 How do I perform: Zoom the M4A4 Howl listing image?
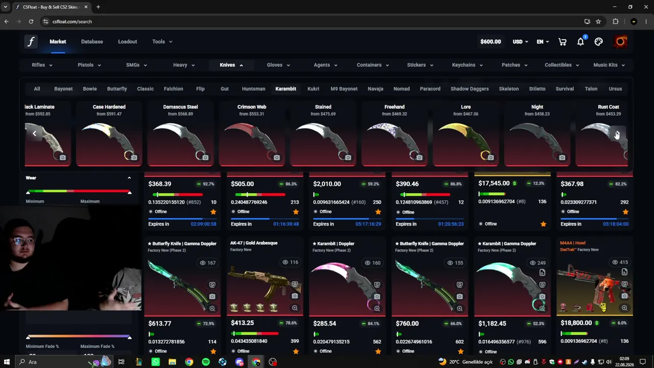(624, 308)
